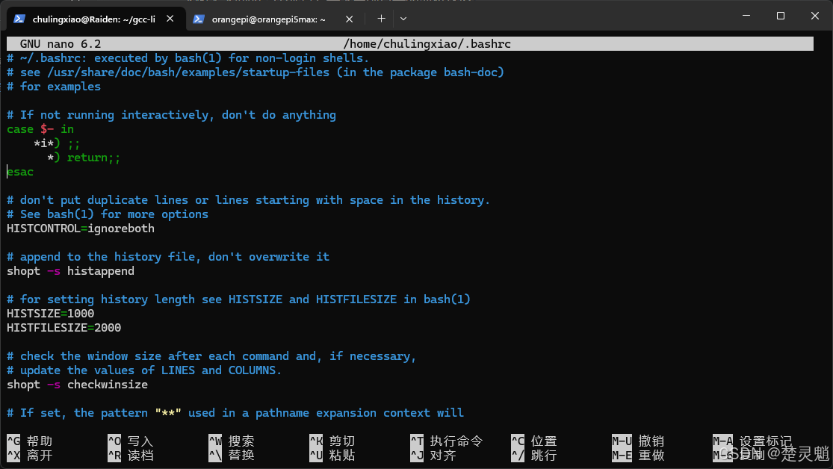Click the M-U 撤销 undo shortcut
Image resolution: width=833 pixels, height=469 pixels.
point(639,441)
